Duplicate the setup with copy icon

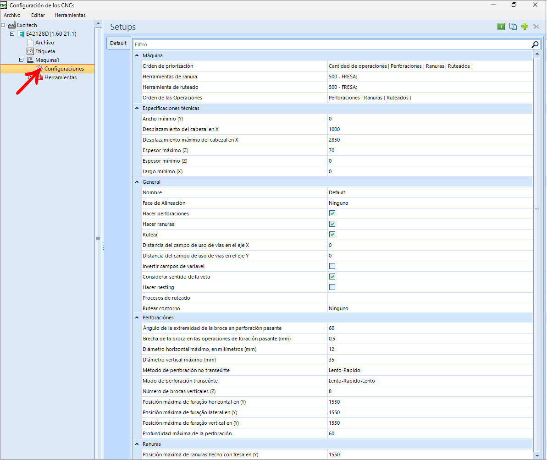[513, 27]
